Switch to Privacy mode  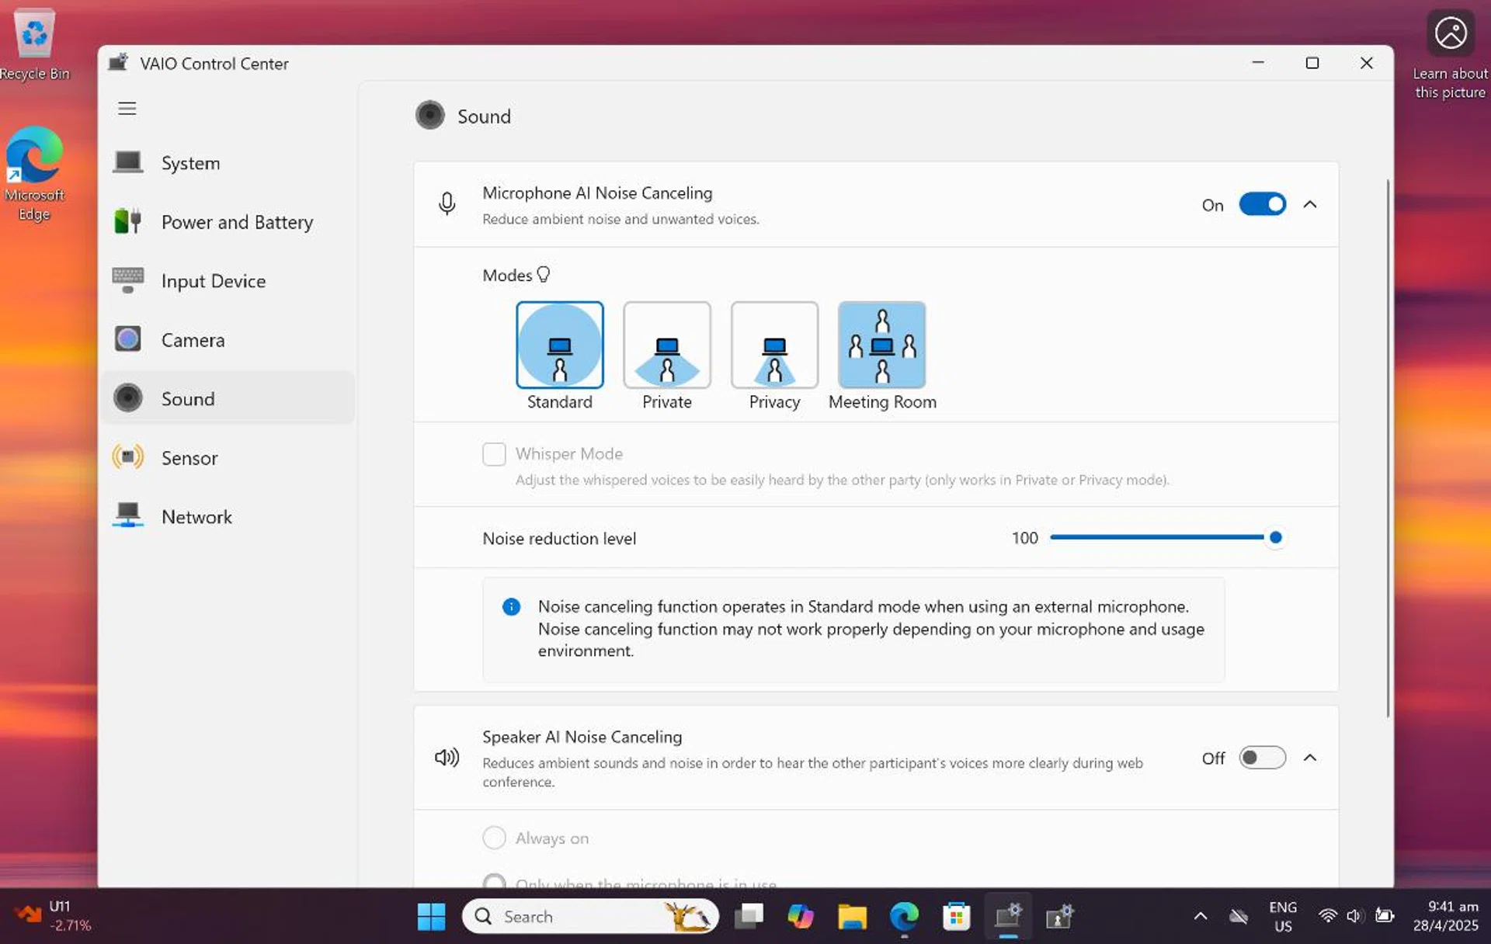coord(773,345)
